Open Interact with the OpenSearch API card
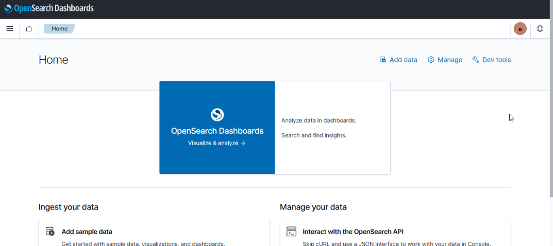The image size is (553, 246). [x=395, y=233]
